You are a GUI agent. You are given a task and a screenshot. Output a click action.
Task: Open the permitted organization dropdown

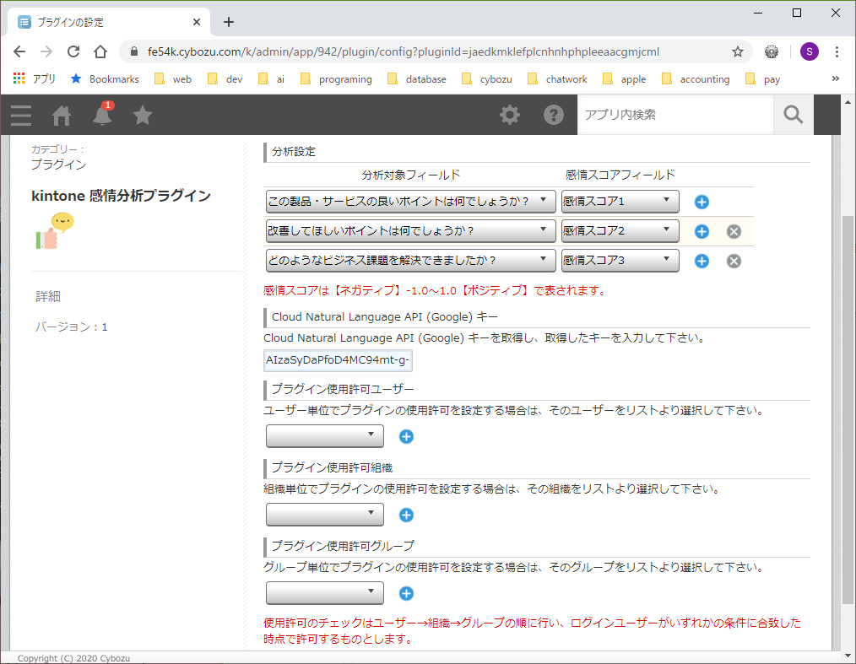coord(325,515)
